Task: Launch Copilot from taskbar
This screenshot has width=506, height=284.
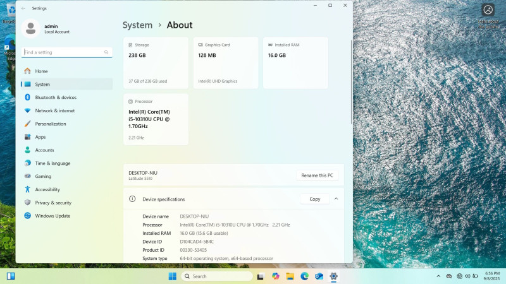Action: pyautogui.click(x=275, y=276)
